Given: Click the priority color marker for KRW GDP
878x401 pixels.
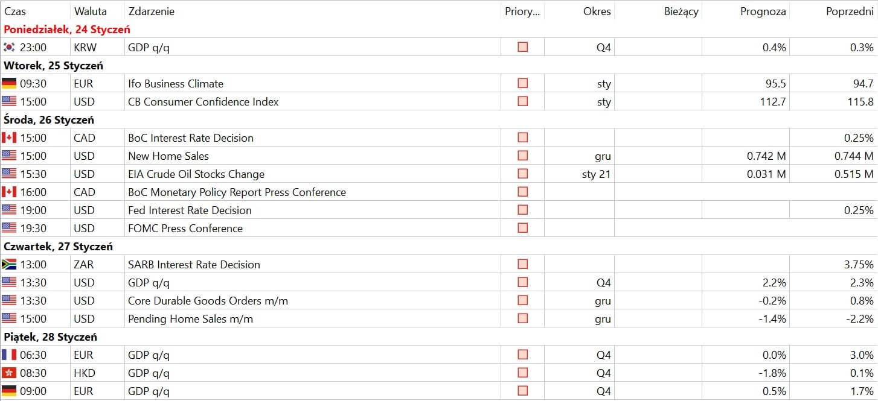Looking at the screenshot, I should pyautogui.click(x=523, y=47).
